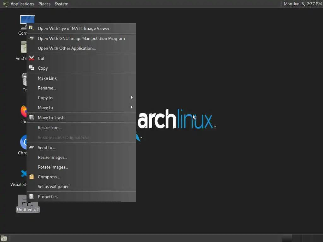
Task: Open the Copy to menu entry
Action: click(81, 98)
